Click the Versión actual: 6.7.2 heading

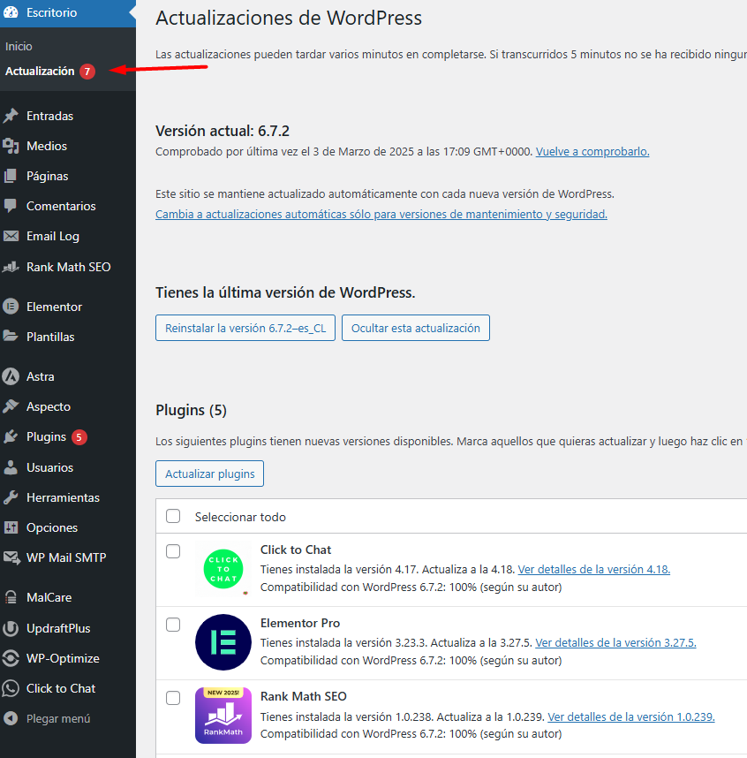coord(223,131)
